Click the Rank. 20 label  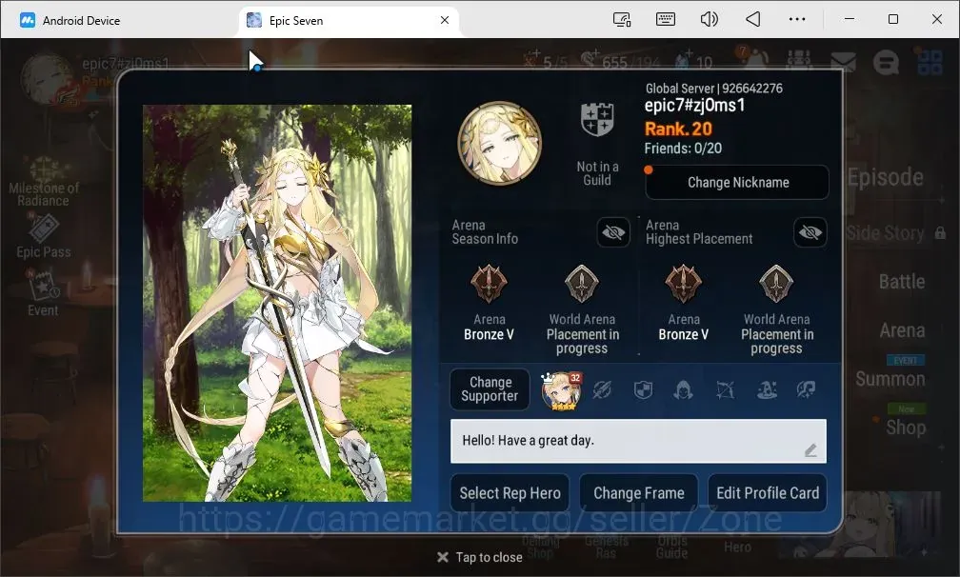[678, 129]
